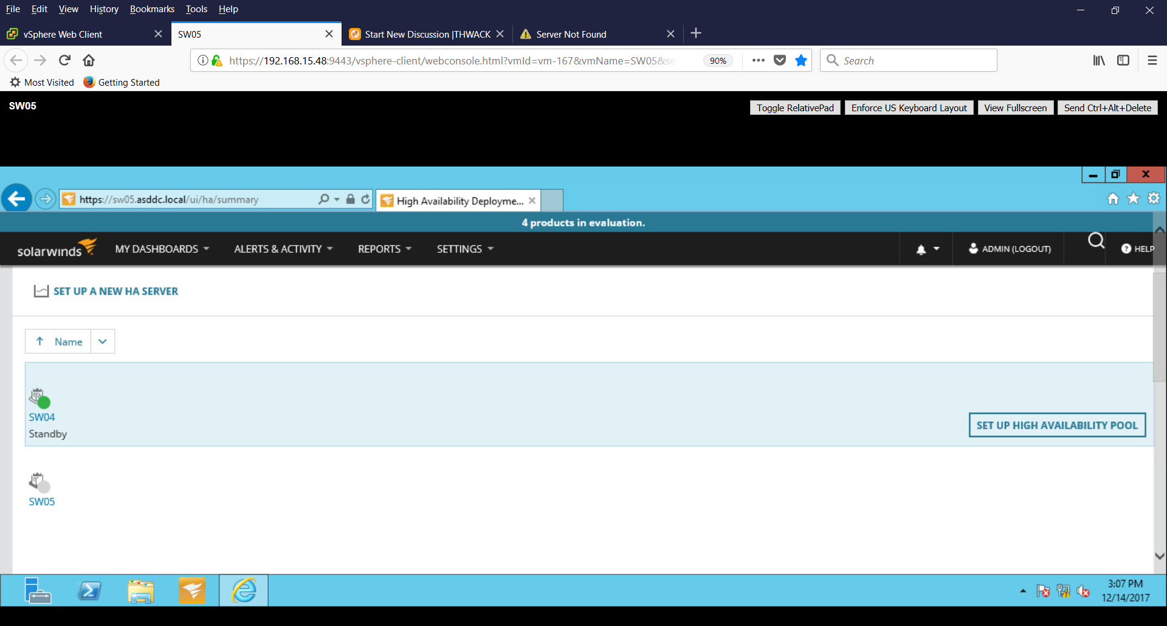Open Firefox File menu
1167x626 pixels.
[13, 9]
